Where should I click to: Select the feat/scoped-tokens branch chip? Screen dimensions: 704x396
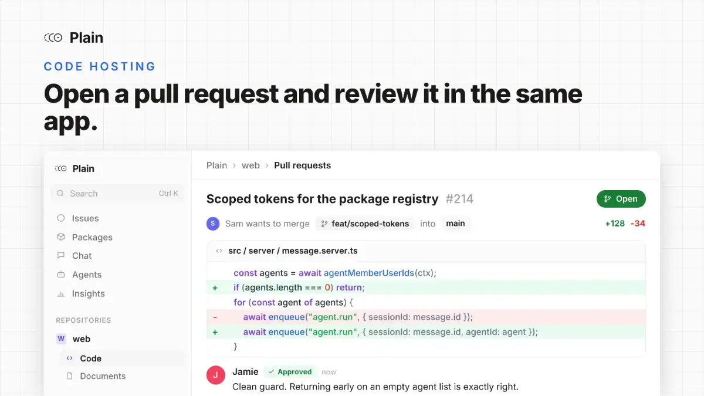coord(365,224)
